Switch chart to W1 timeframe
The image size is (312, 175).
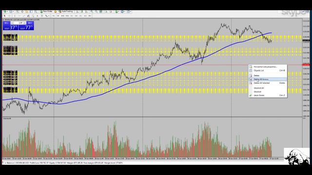tap(85, 16)
